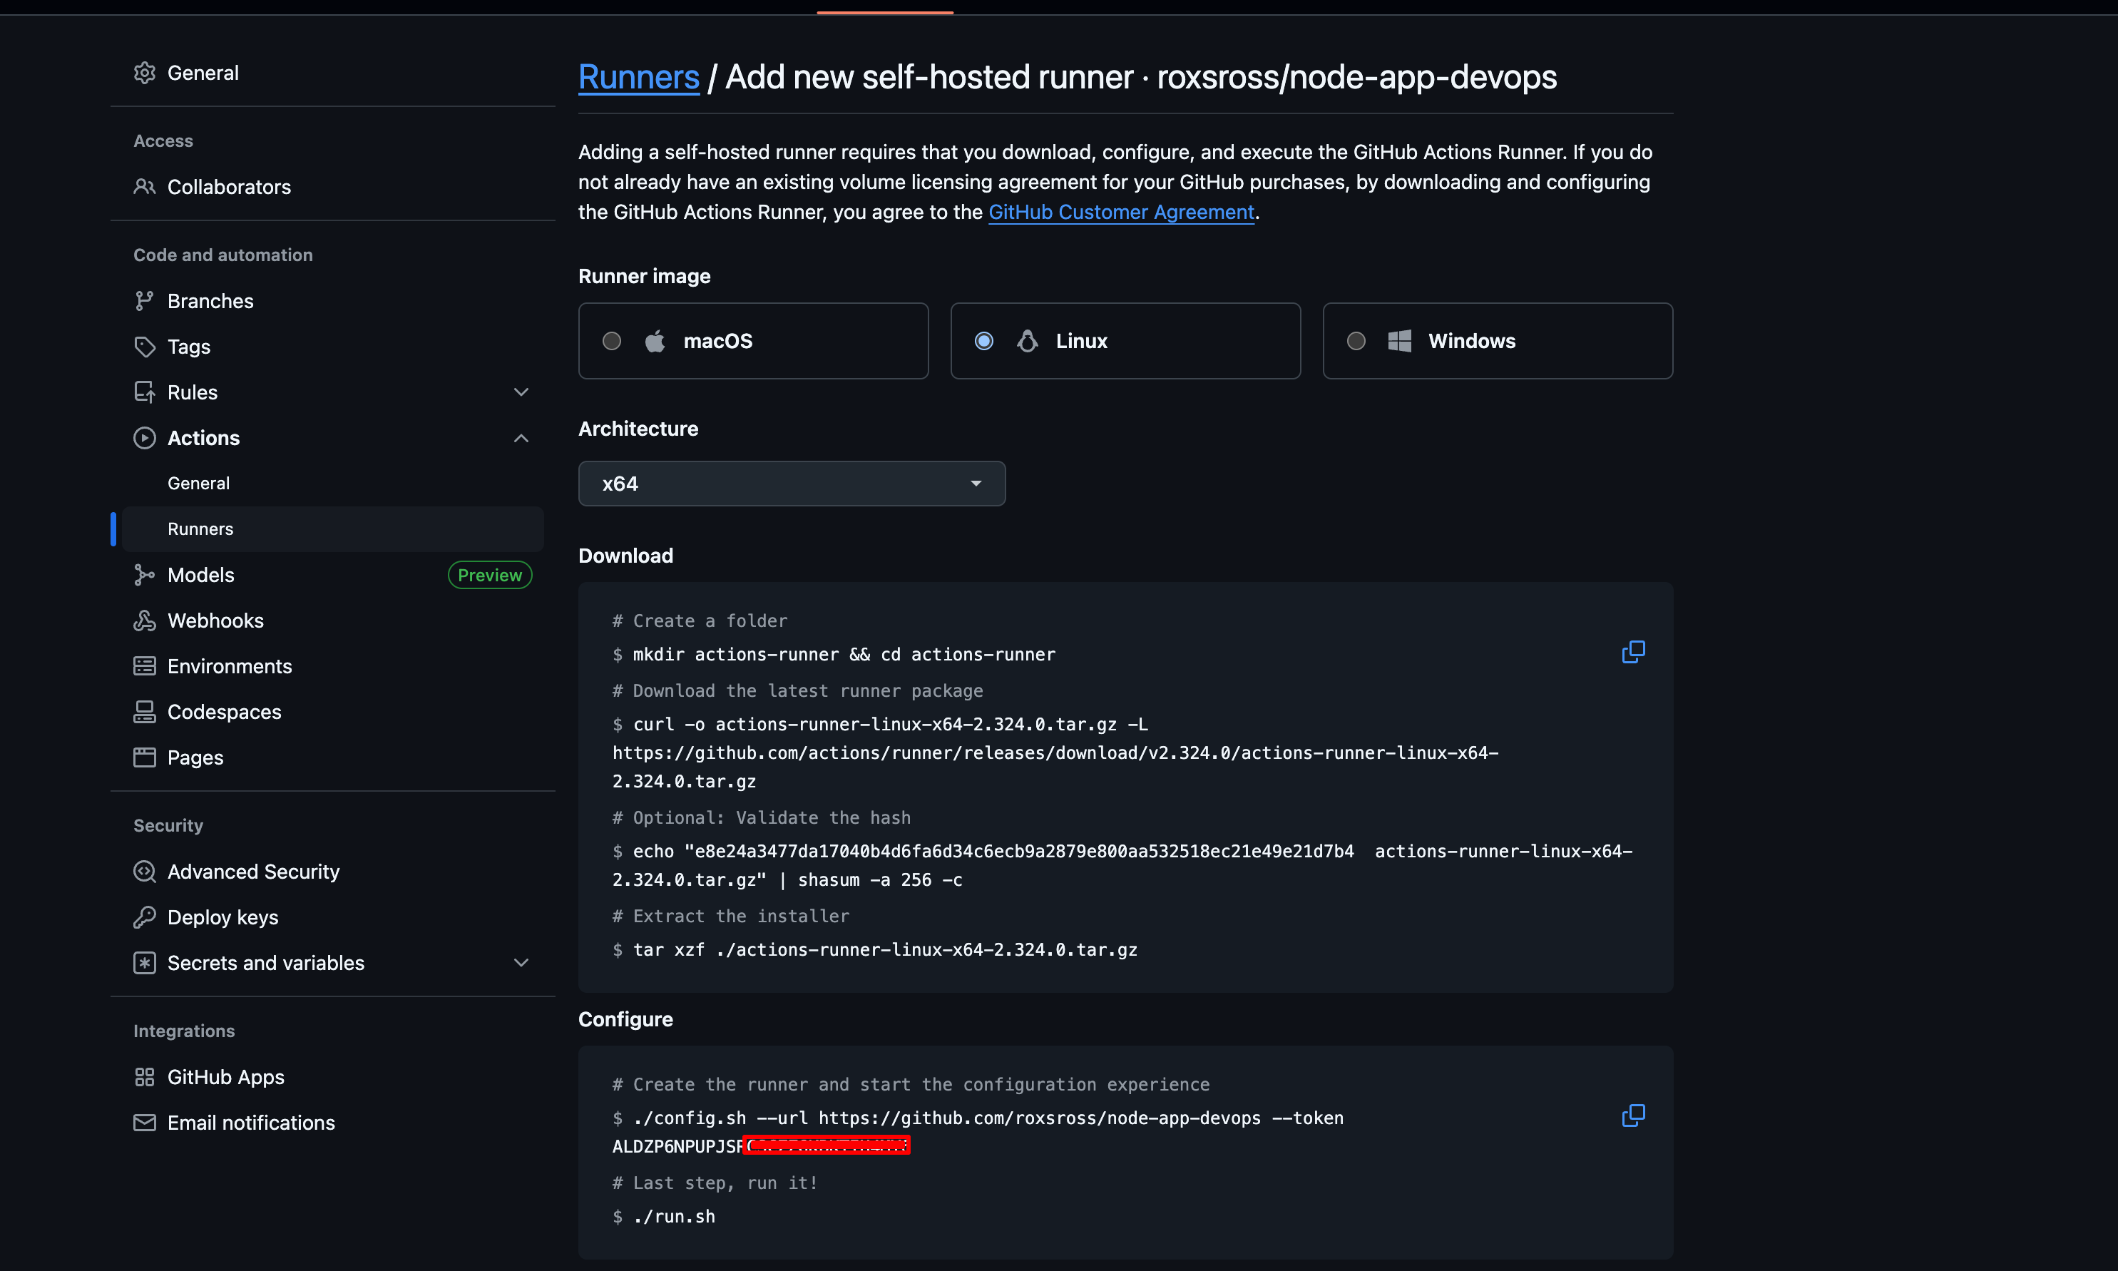Copy the Download commands with copy icon
The image size is (2118, 1271).
click(x=1632, y=652)
